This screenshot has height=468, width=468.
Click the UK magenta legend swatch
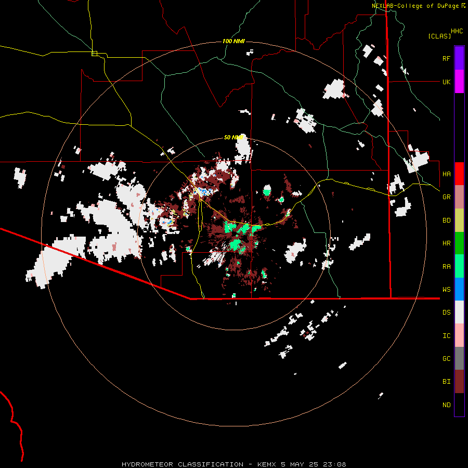tap(459, 82)
